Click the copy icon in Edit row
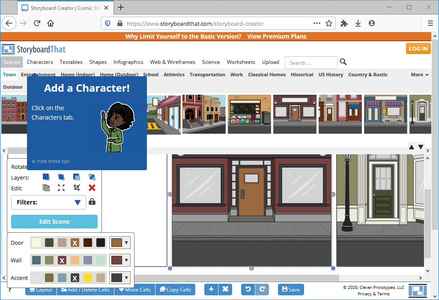This screenshot has width=439, height=300. 46,188
